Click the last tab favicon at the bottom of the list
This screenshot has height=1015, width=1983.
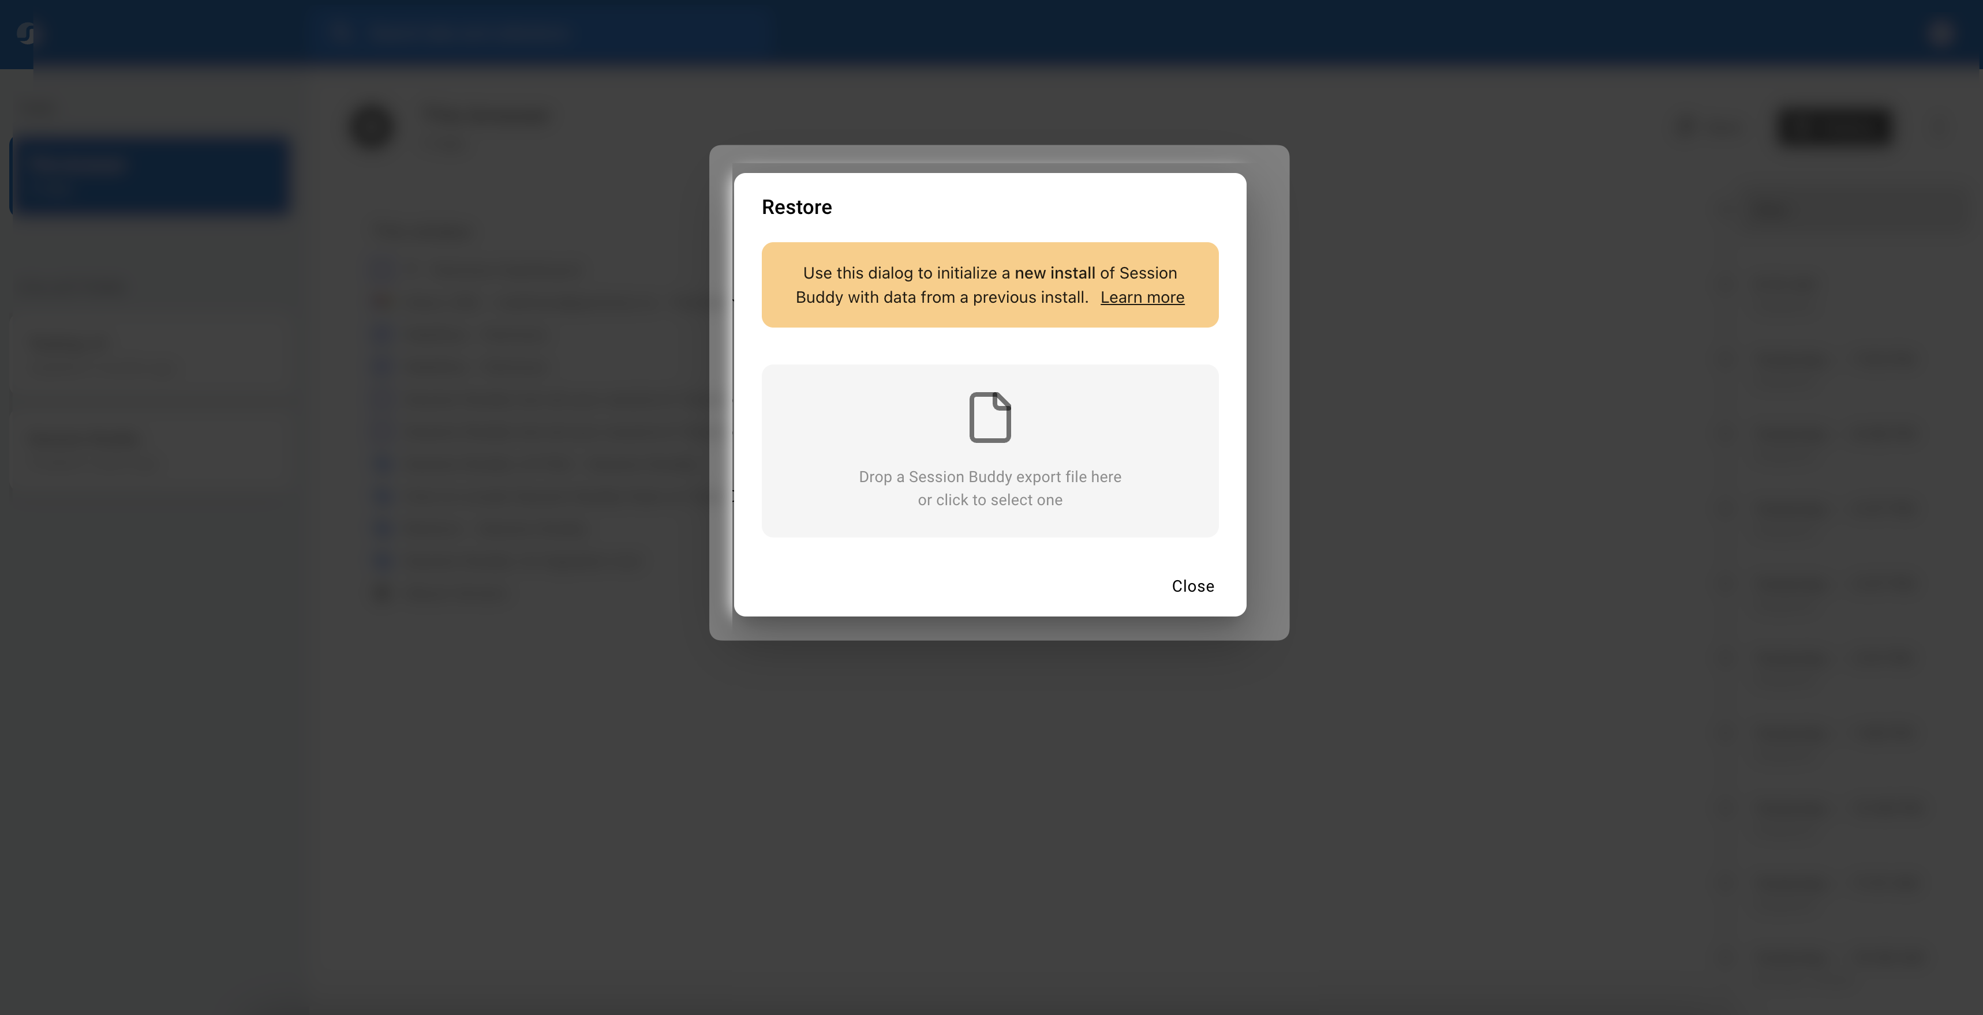383,592
